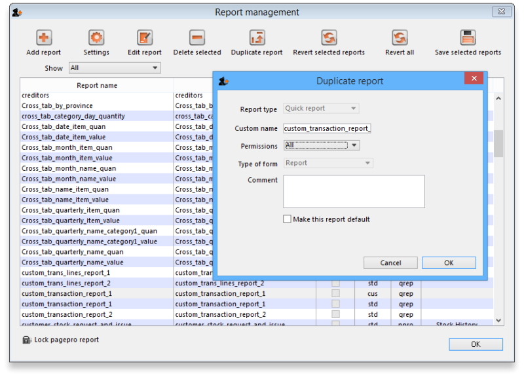This screenshot has width=524, height=377.
Task: Click the report list vertical scrollbar thumb
Action: [x=498, y=144]
